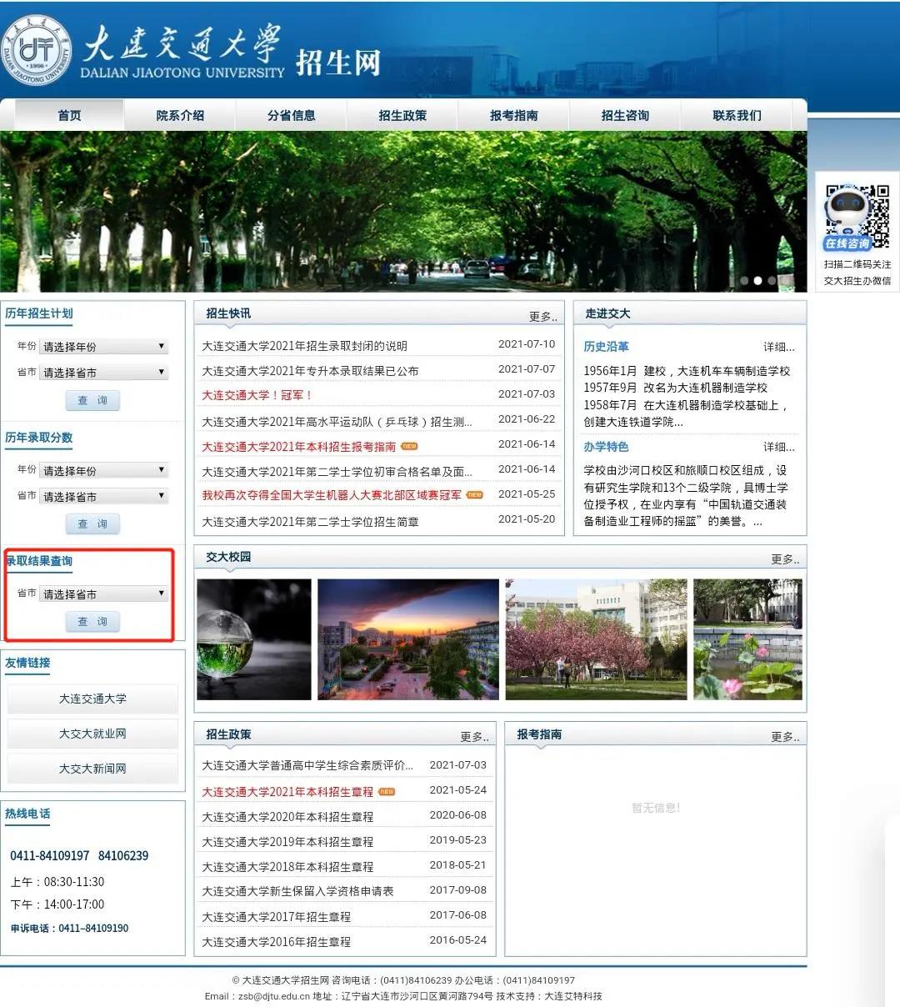Viewport: 900px width, 1007px height.
Task: Open 2021年招生录取封闭的说明 news
Action: 304,346
